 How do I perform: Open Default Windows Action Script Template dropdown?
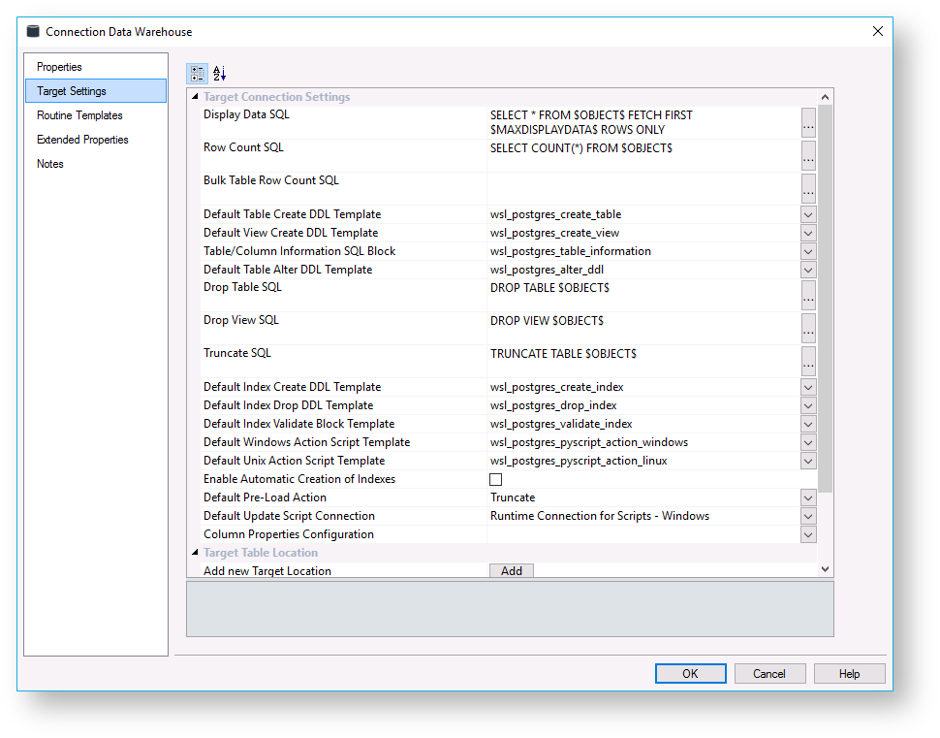(x=808, y=443)
